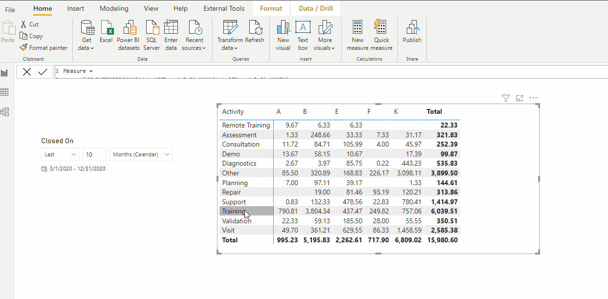Image resolution: width=608 pixels, height=299 pixels.
Task: Create a Quick measure
Action: point(381,36)
